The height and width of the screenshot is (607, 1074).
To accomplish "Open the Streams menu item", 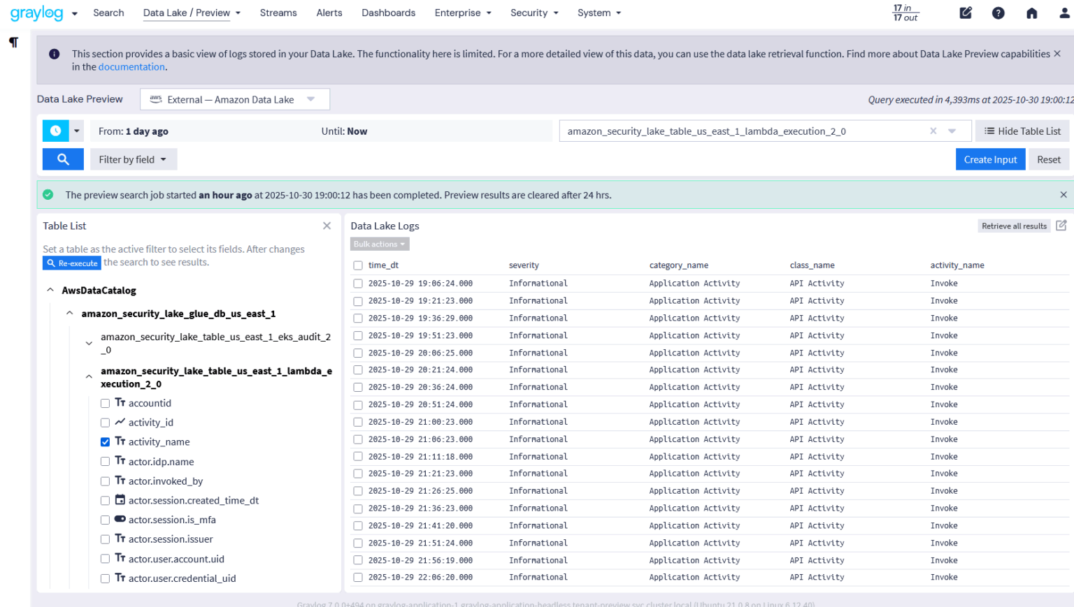I will [x=278, y=13].
